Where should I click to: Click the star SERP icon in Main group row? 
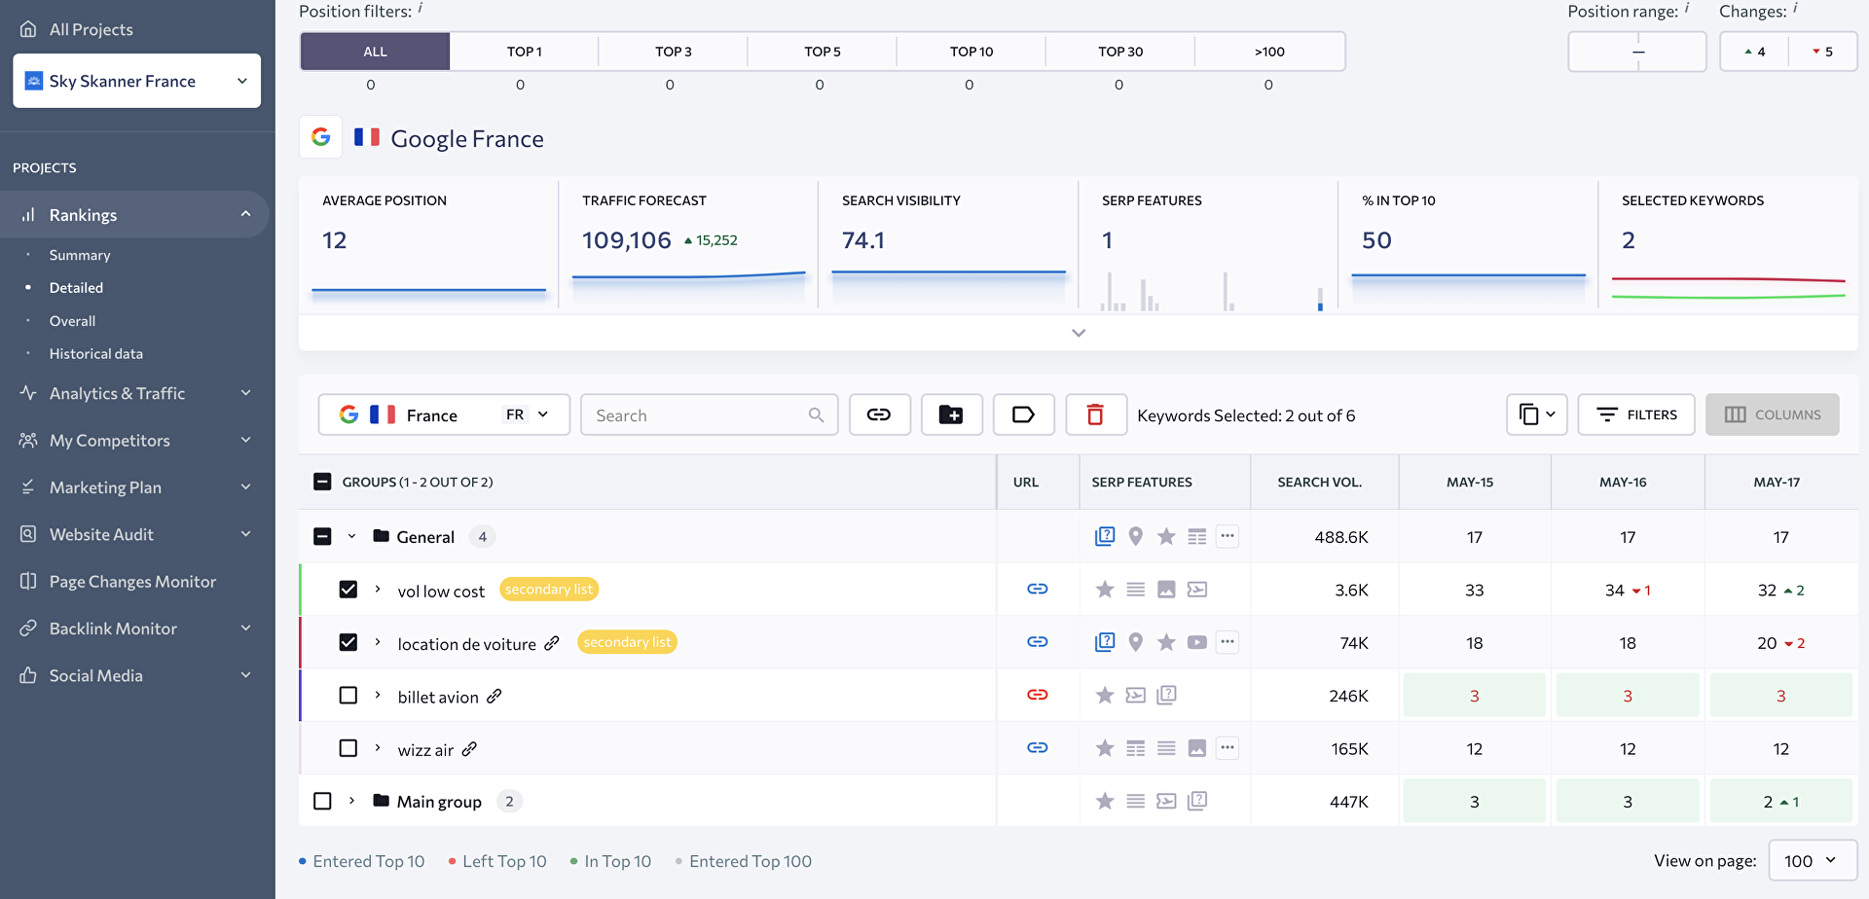tap(1105, 801)
